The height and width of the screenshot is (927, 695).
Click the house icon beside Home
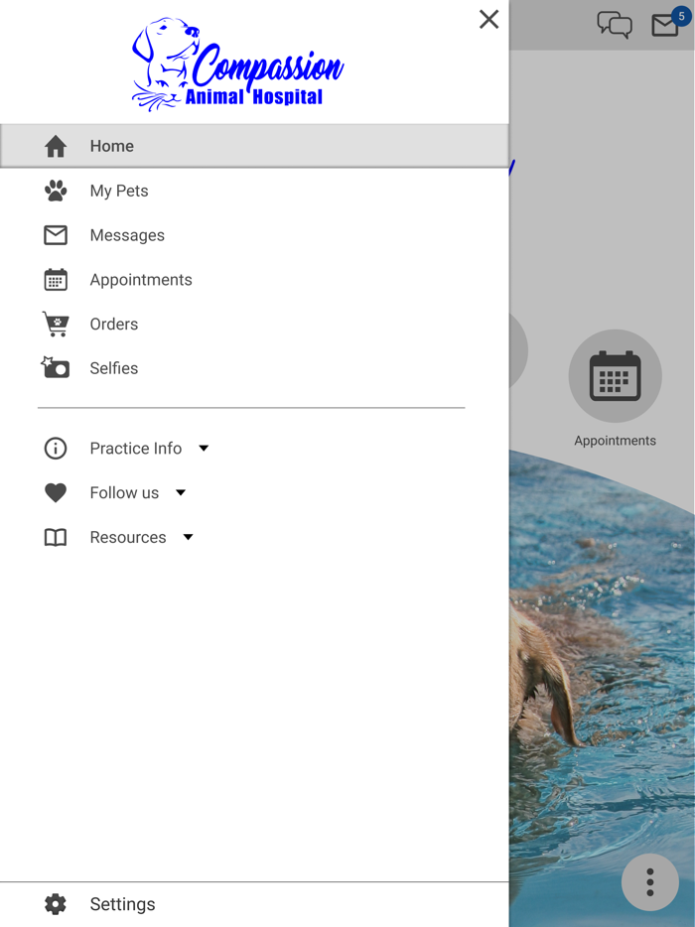(56, 146)
